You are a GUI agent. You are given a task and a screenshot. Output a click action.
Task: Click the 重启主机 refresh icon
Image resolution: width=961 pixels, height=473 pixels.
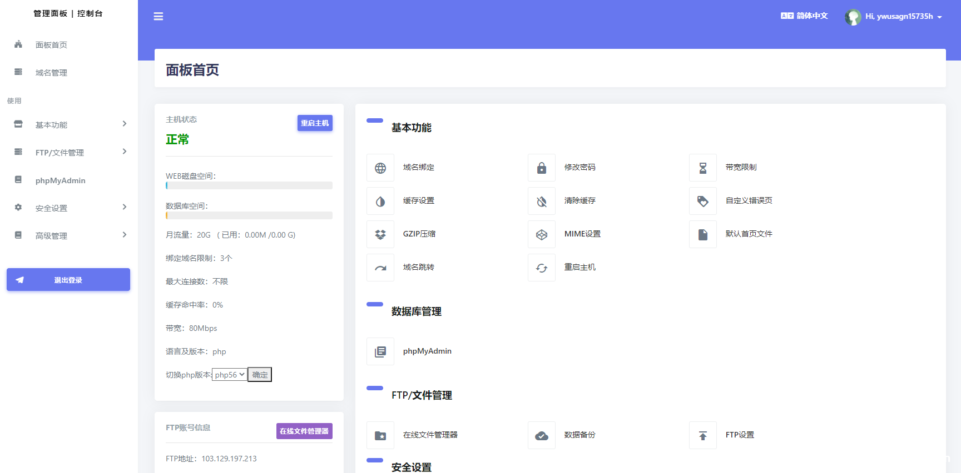542,268
